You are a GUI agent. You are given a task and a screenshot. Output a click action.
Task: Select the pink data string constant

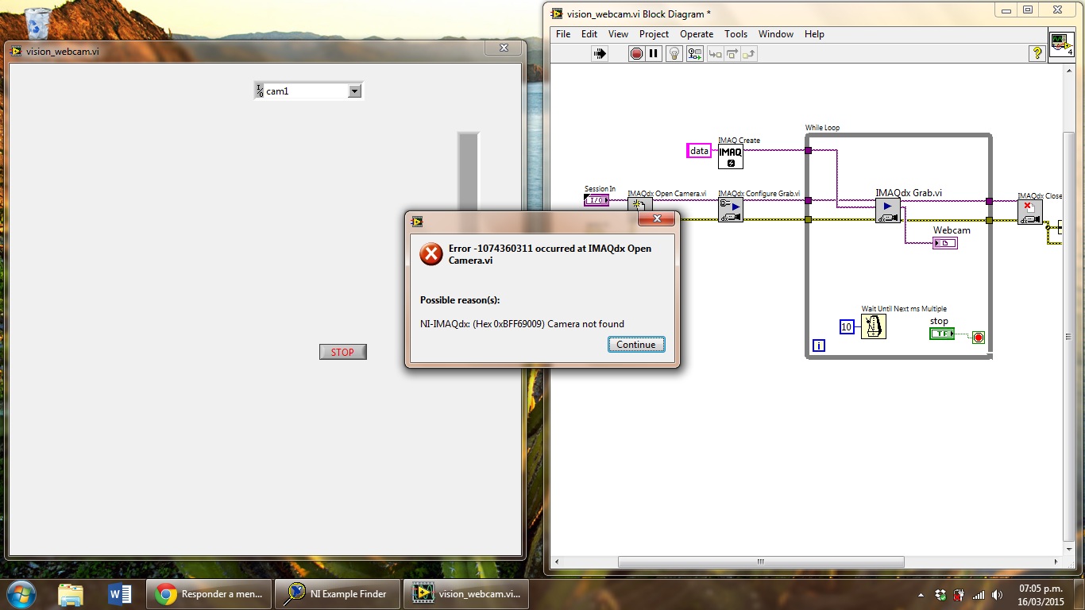pos(699,151)
